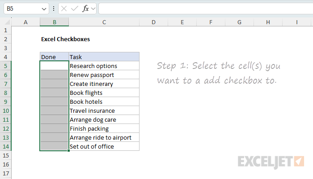Click the 'Done' header cell
Viewport: 313px width, 179px height.
click(x=54, y=57)
